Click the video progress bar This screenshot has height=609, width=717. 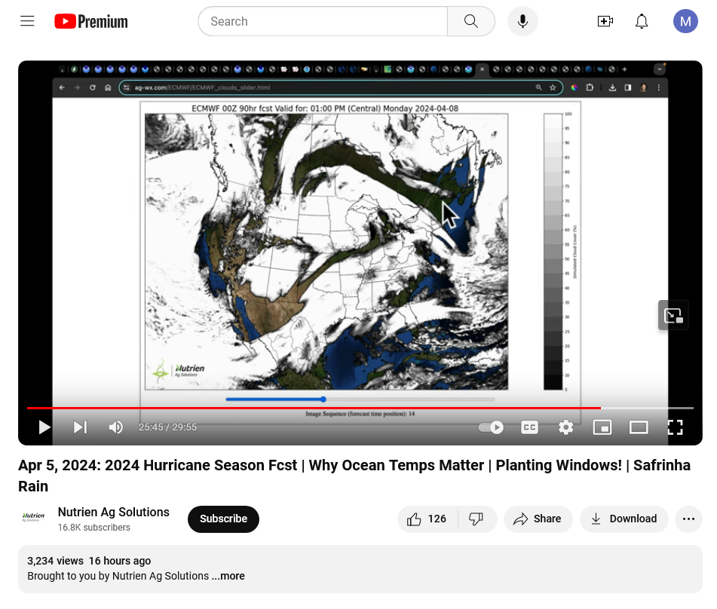[x=360, y=407]
